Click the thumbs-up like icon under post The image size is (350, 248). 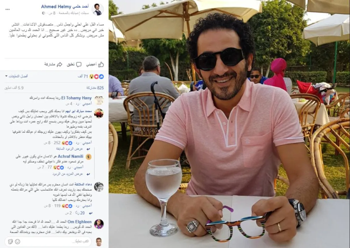[101, 64]
